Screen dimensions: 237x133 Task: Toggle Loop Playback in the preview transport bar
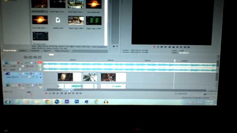[158, 47]
